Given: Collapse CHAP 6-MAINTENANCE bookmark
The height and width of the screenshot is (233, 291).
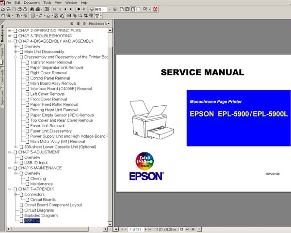Looking at the screenshot, I should coord(10,168).
